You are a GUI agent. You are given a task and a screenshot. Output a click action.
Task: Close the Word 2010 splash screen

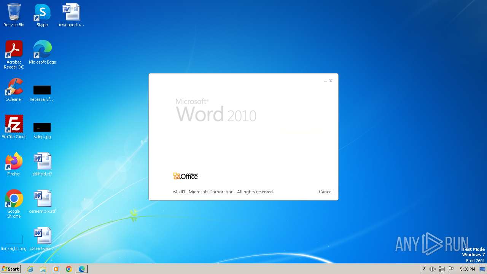(x=331, y=81)
